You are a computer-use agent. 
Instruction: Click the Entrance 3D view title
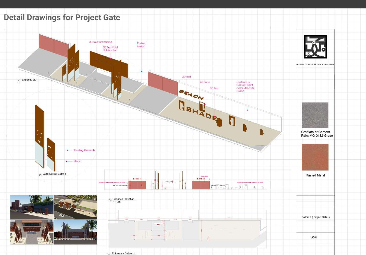click(x=29, y=80)
